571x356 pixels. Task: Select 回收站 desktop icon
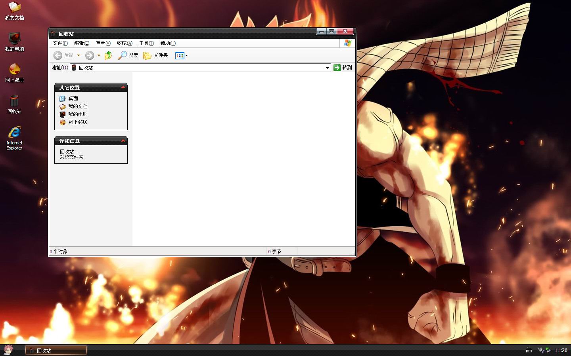tap(14, 104)
